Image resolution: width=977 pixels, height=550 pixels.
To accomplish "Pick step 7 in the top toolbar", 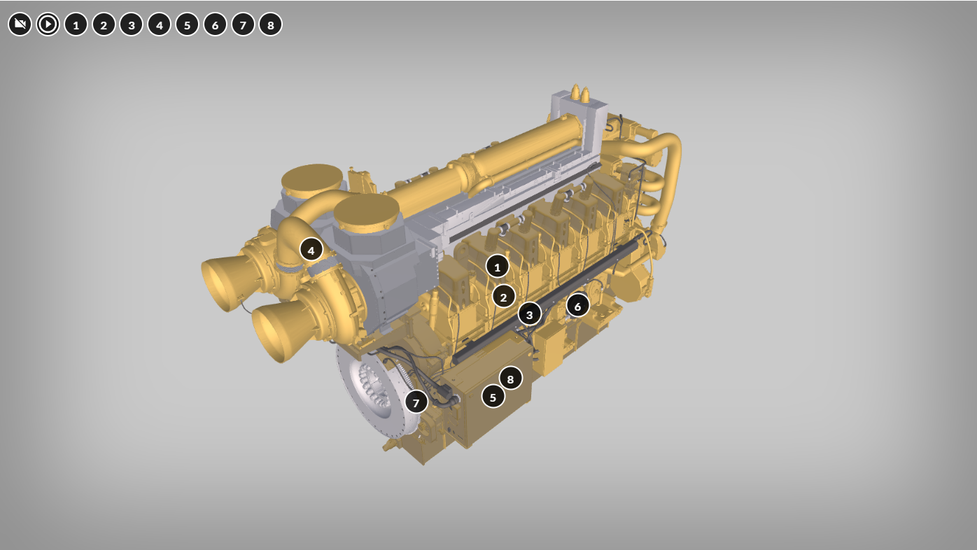I will pos(243,24).
